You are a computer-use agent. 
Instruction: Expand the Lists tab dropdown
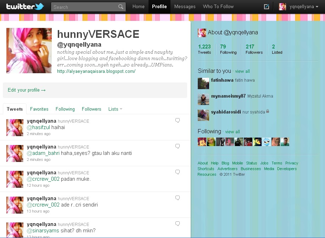click(x=115, y=109)
